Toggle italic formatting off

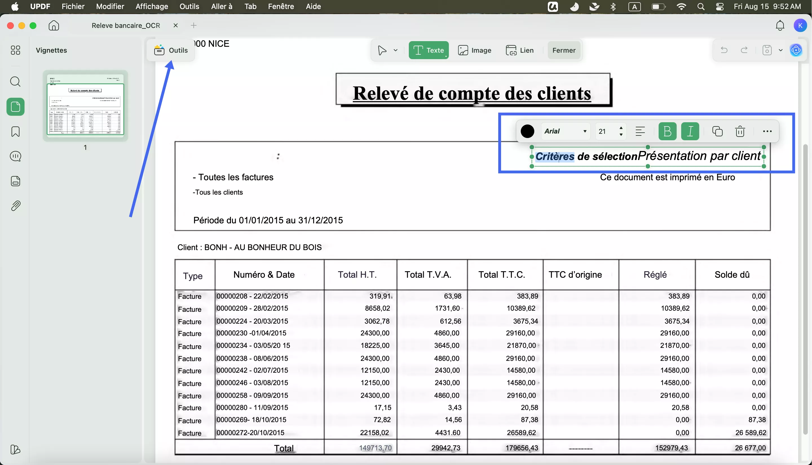coord(690,131)
